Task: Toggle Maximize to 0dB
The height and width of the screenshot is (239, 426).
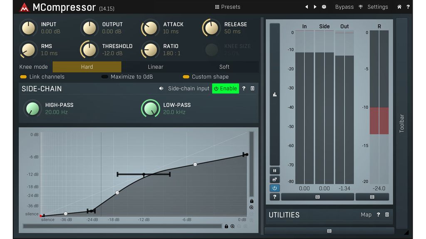Action: point(104,77)
